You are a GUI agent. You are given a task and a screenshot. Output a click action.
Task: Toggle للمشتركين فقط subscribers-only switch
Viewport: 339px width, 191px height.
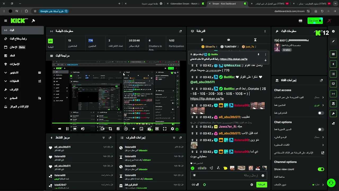(x=321, y=113)
